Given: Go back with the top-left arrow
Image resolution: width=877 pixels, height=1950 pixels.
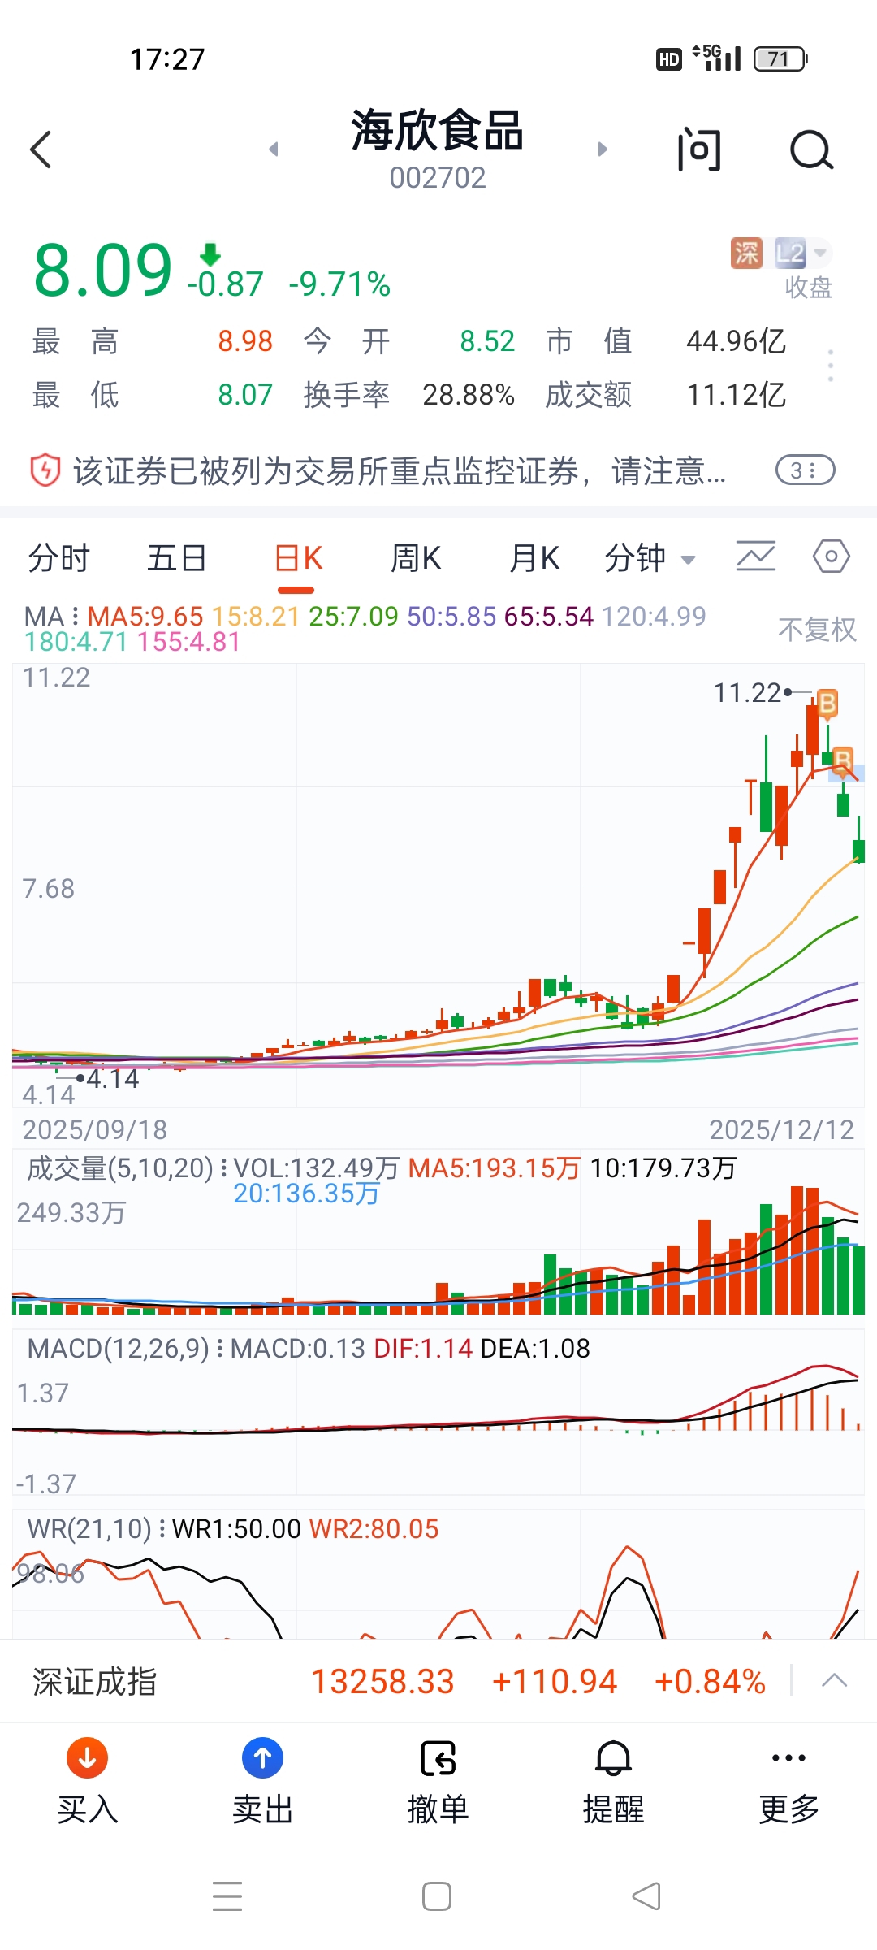Looking at the screenshot, I should [41, 149].
